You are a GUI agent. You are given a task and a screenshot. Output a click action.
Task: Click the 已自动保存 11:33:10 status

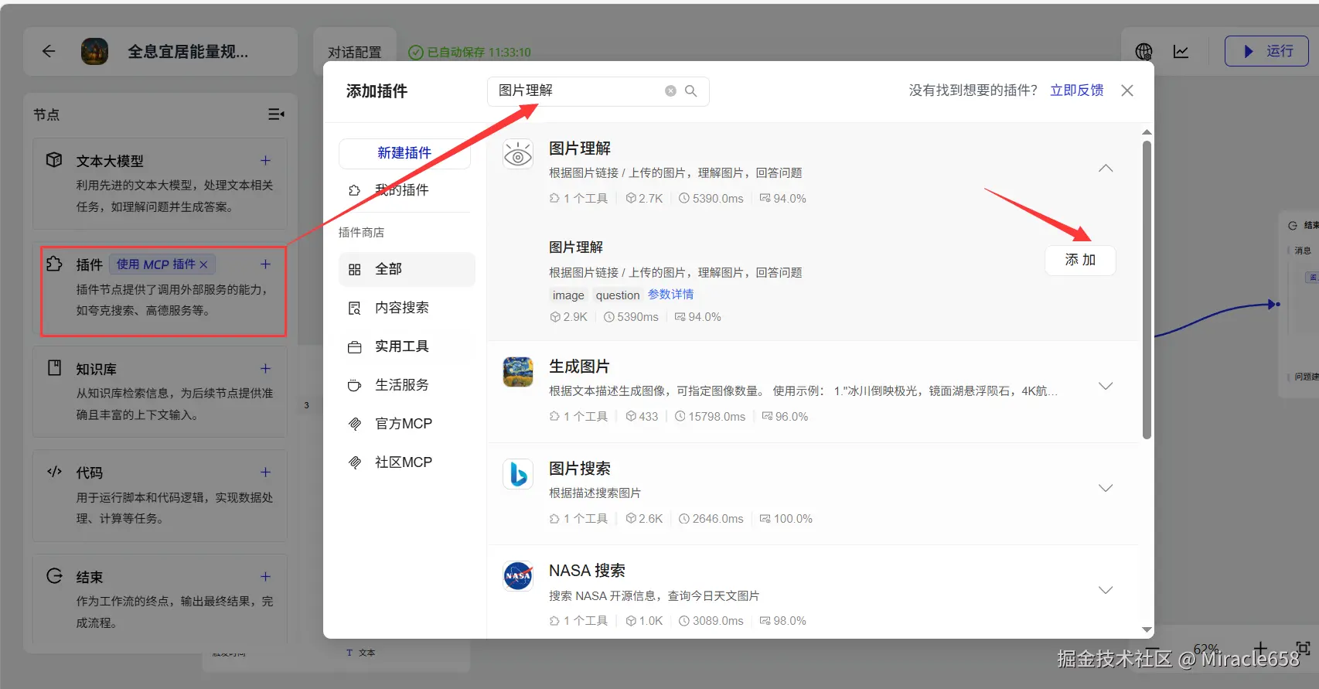coord(469,53)
